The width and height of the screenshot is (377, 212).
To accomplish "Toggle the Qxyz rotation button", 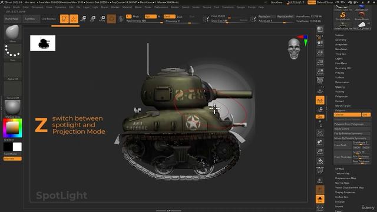I will [x=320, y=117].
